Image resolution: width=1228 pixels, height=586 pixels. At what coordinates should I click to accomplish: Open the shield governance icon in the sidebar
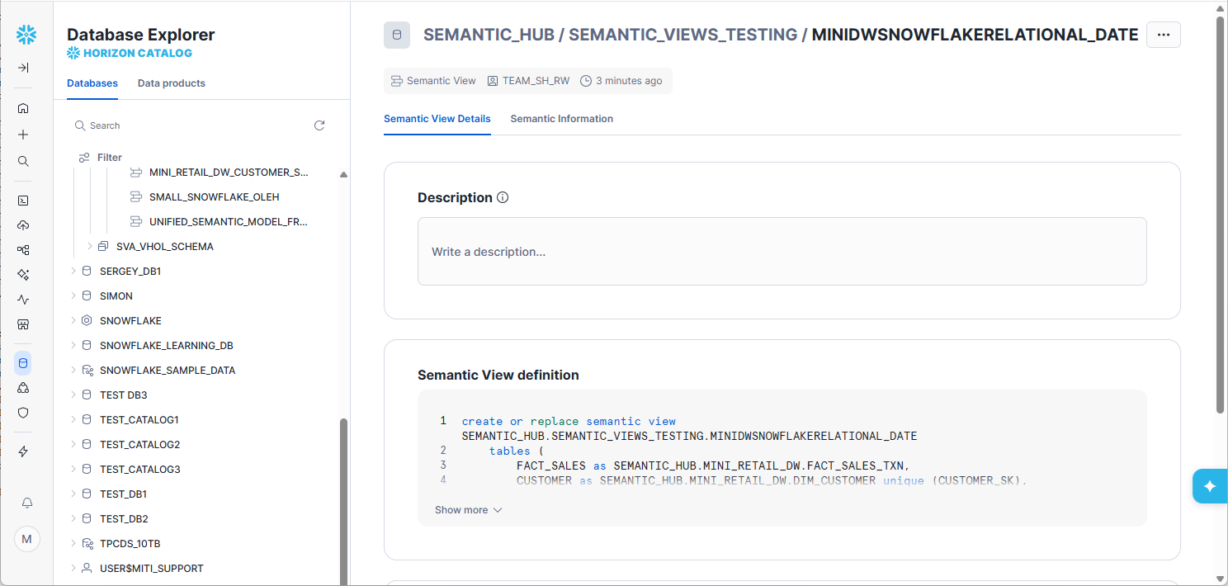point(23,413)
